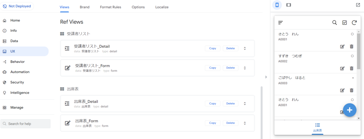
Task: Switch preview to mobile phone view
Action: pos(277,5)
